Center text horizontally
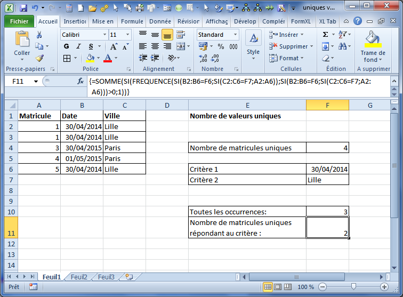Viewport: 403px width, 297px height. tap(155, 46)
